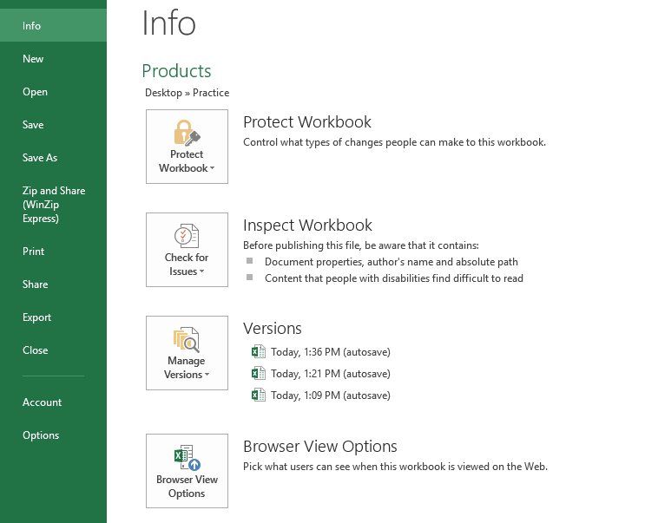Click the Browser View Options button label

tap(187, 486)
